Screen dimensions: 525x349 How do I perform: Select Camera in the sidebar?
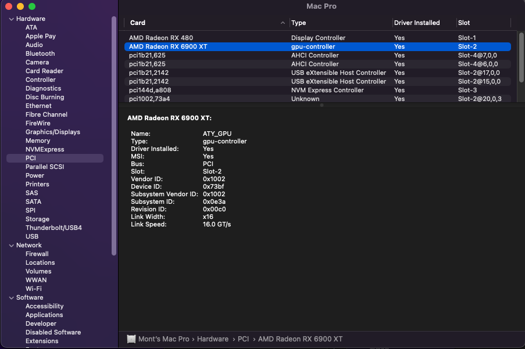click(37, 62)
